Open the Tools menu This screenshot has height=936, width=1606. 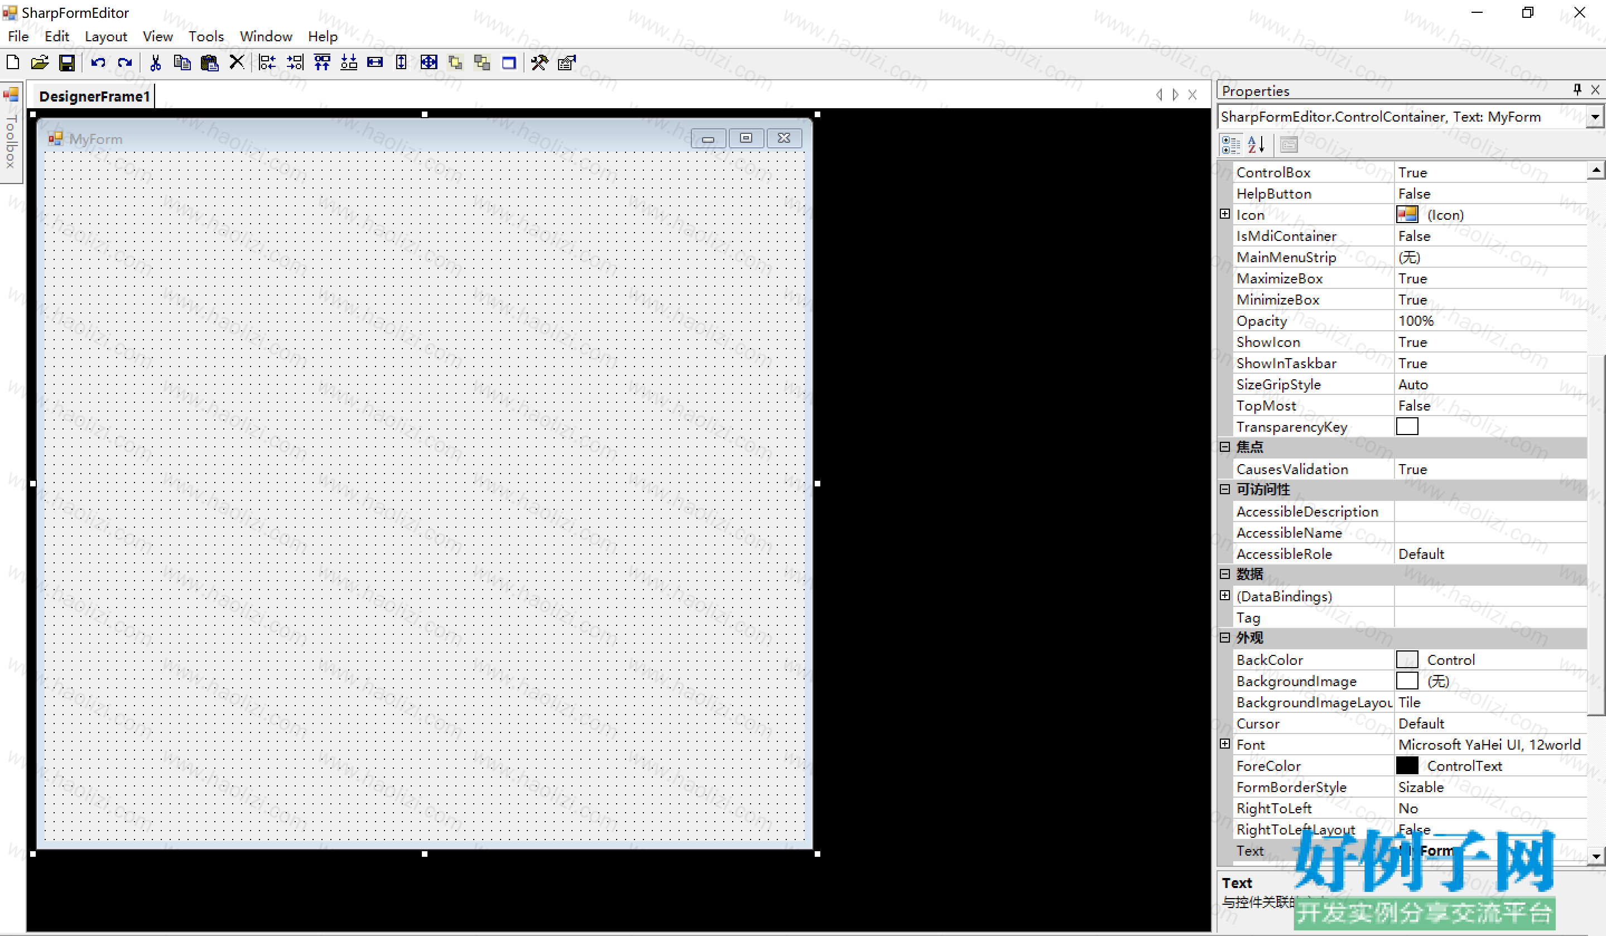tap(206, 36)
